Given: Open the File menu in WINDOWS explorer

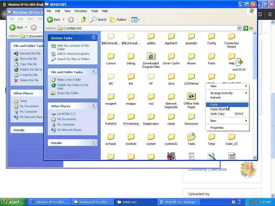Looking at the screenshot, I should 49,11.
